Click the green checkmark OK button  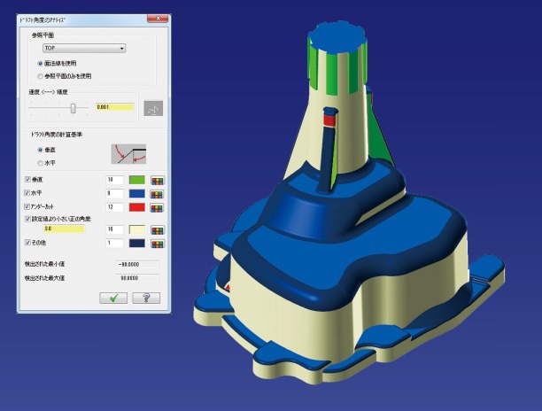point(113,299)
